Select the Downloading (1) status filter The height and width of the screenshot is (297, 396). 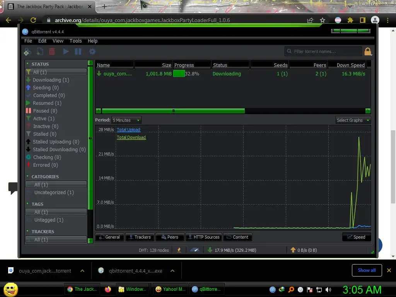coord(51,80)
